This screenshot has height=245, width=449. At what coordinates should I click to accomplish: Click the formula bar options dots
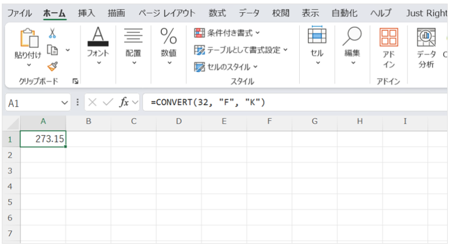tap(78, 102)
